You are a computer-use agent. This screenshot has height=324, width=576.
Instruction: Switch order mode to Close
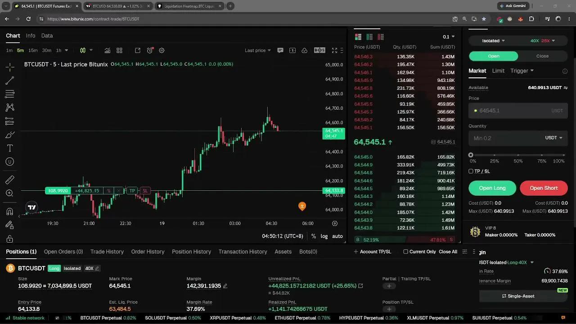(542, 56)
